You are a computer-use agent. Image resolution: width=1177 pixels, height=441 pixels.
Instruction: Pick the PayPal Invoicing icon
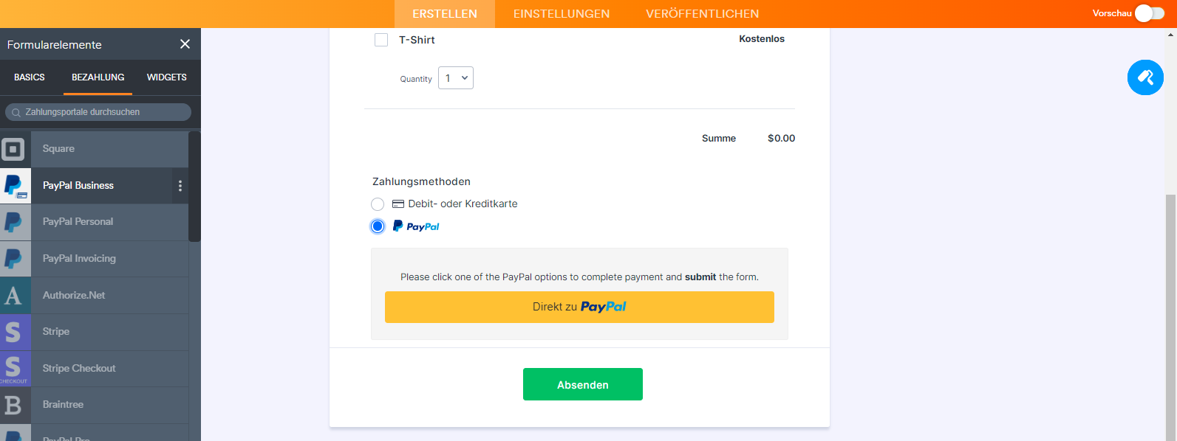(14, 259)
